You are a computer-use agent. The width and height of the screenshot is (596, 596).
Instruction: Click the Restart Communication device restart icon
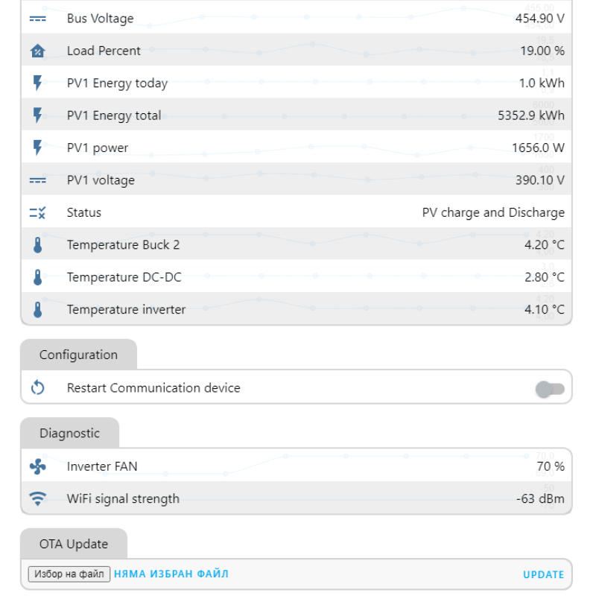point(37,387)
